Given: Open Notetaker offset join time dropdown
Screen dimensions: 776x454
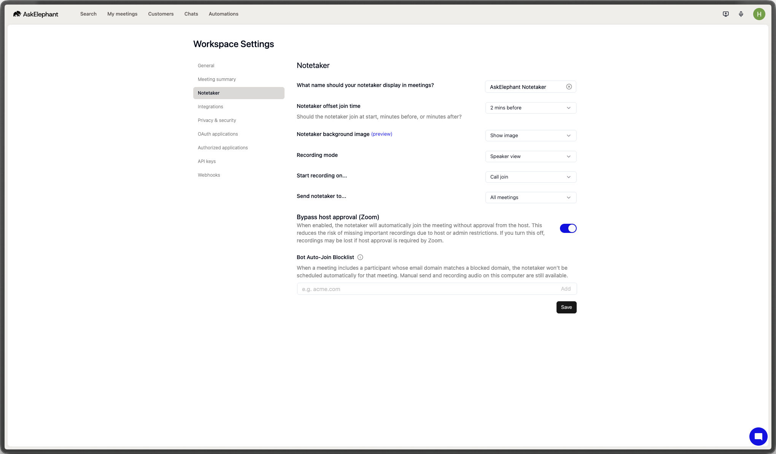Looking at the screenshot, I should (x=531, y=108).
